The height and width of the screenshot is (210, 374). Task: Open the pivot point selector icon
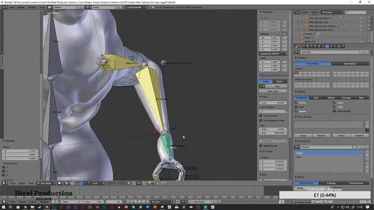(x=67, y=183)
